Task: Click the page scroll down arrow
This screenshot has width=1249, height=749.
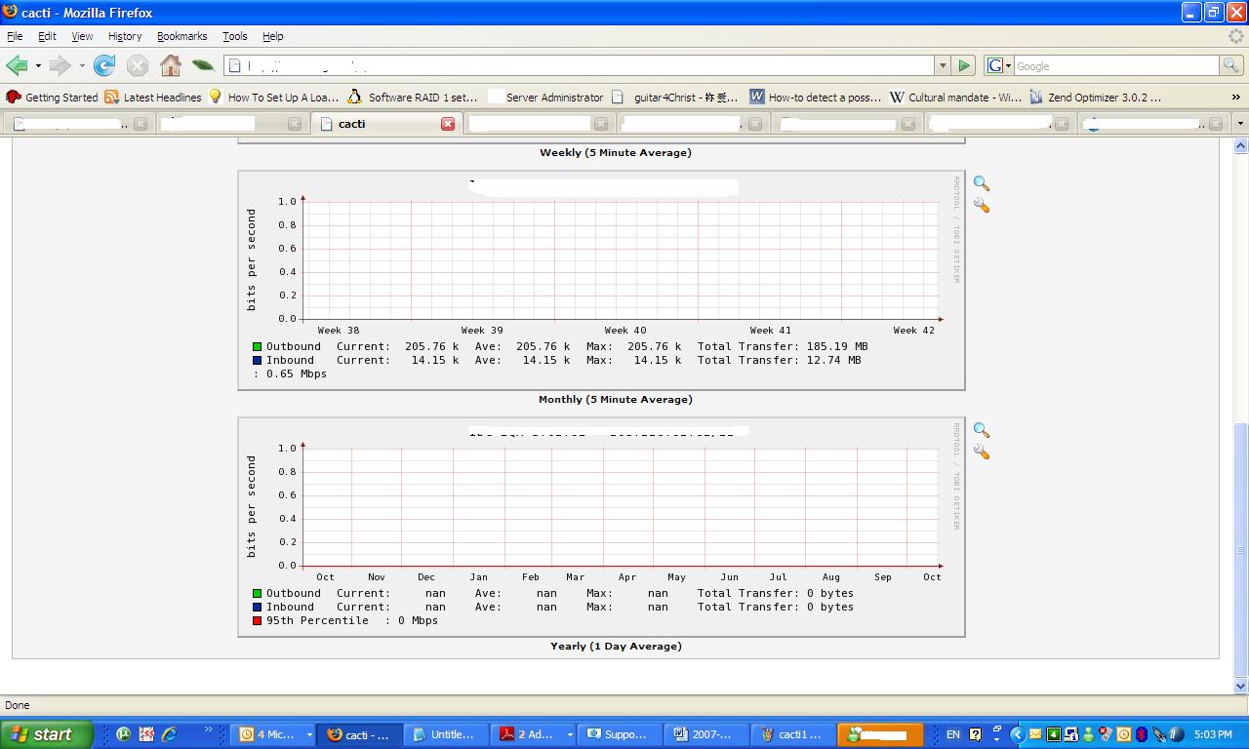Action: 1240,686
